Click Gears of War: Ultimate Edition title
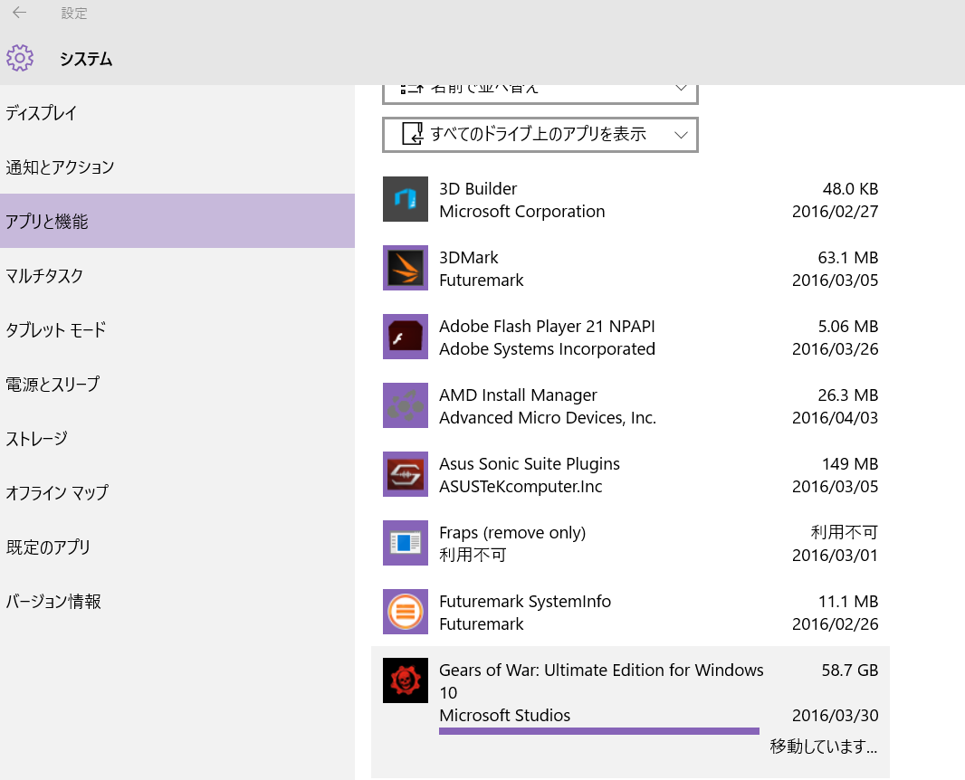The image size is (965, 780). 601,681
